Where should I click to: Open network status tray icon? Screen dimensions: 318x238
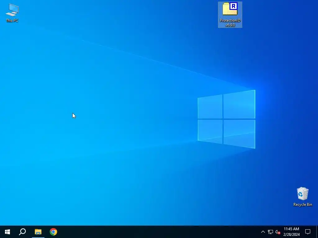tap(270, 232)
